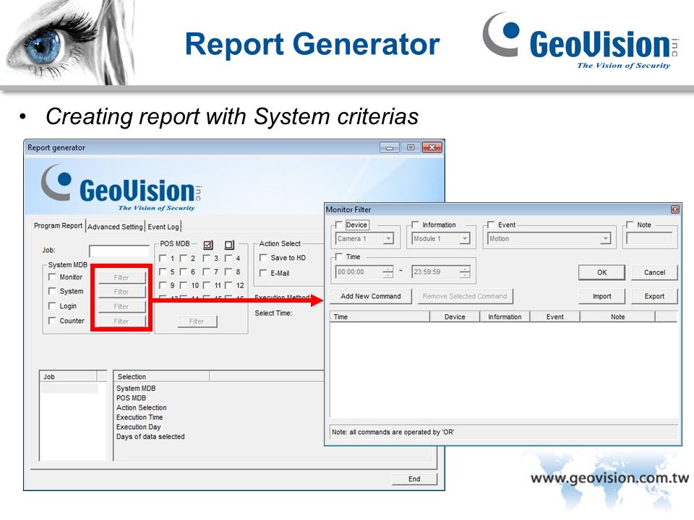This screenshot has width=694, height=520.
Task: Enable Information filter checkbox
Action: tap(415, 225)
